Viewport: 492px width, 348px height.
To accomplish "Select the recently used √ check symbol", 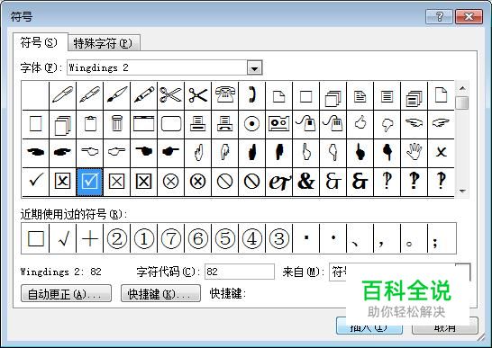I will point(63,238).
